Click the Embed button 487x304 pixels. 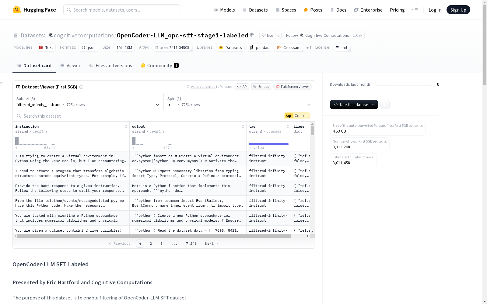coord(261,87)
